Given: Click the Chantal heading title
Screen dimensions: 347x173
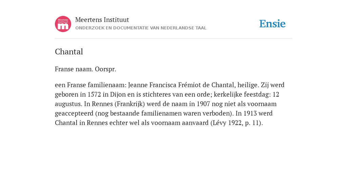Looking at the screenshot, I should (x=69, y=52).
